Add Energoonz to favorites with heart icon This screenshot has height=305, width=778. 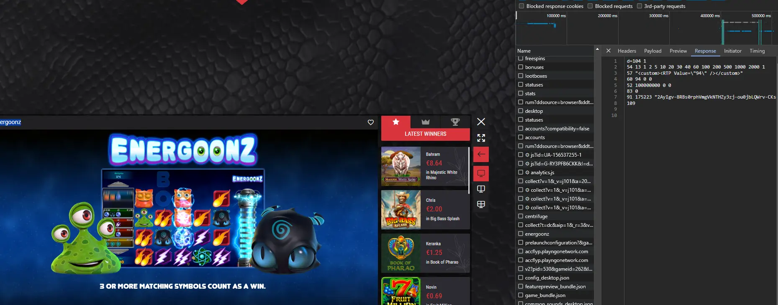pos(370,122)
